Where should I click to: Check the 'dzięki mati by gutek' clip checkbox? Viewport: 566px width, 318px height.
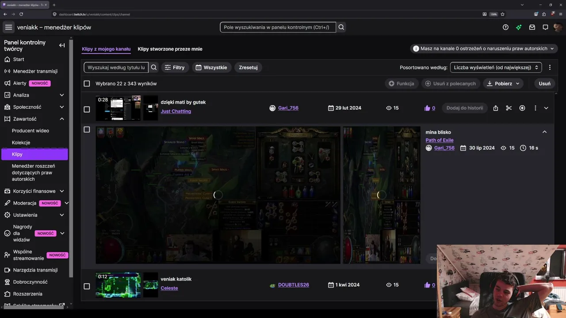click(x=87, y=110)
